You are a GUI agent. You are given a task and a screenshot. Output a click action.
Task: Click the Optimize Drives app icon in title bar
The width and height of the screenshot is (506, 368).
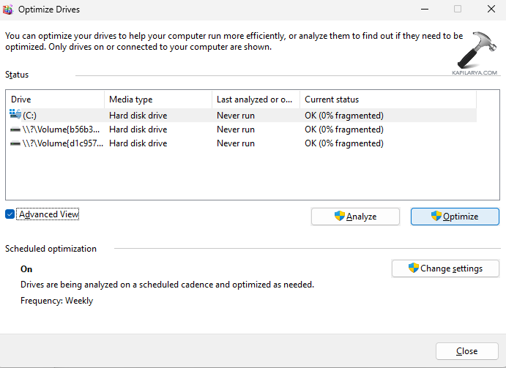coord(9,10)
